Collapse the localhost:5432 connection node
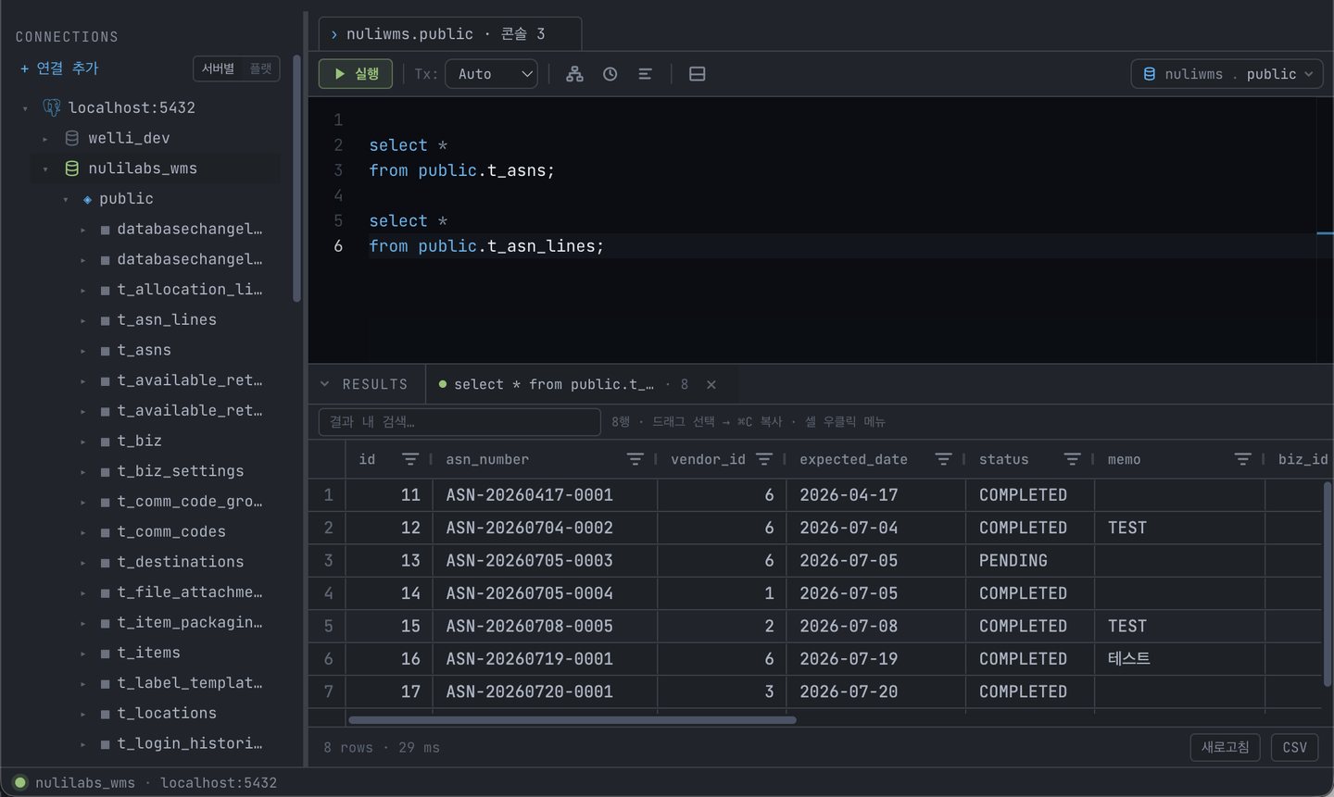The width and height of the screenshot is (1334, 797). pyautogui.click(x=26, y=108)
